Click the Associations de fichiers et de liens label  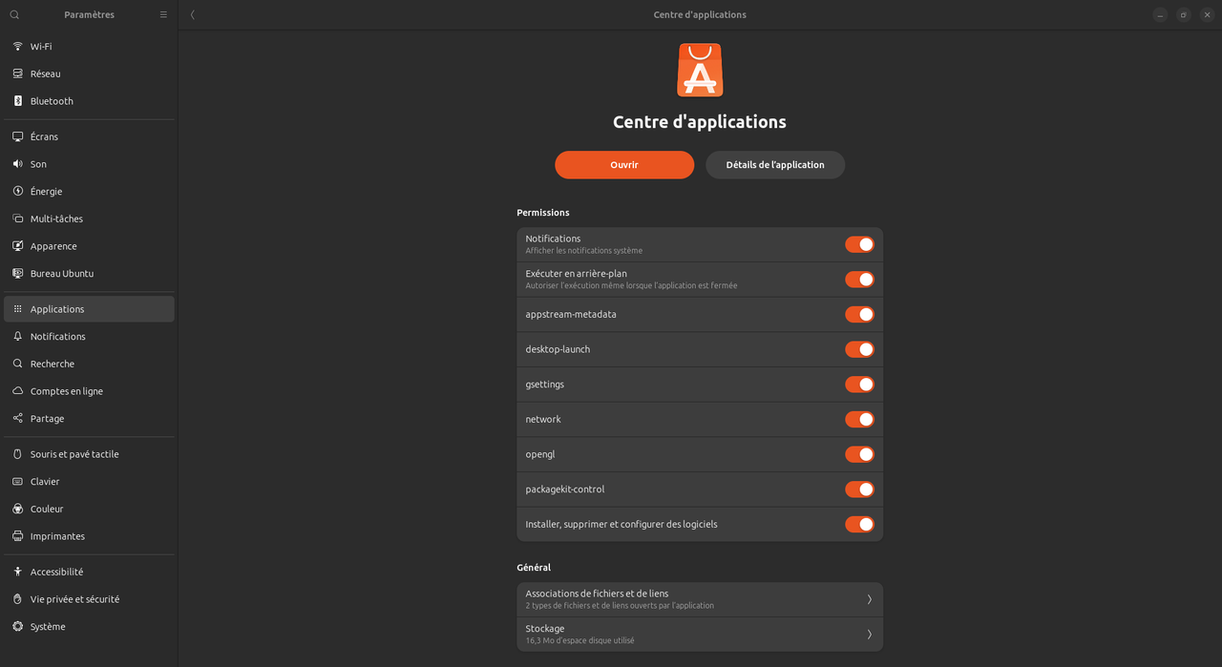pyautogui.click(x=597, y=594)
